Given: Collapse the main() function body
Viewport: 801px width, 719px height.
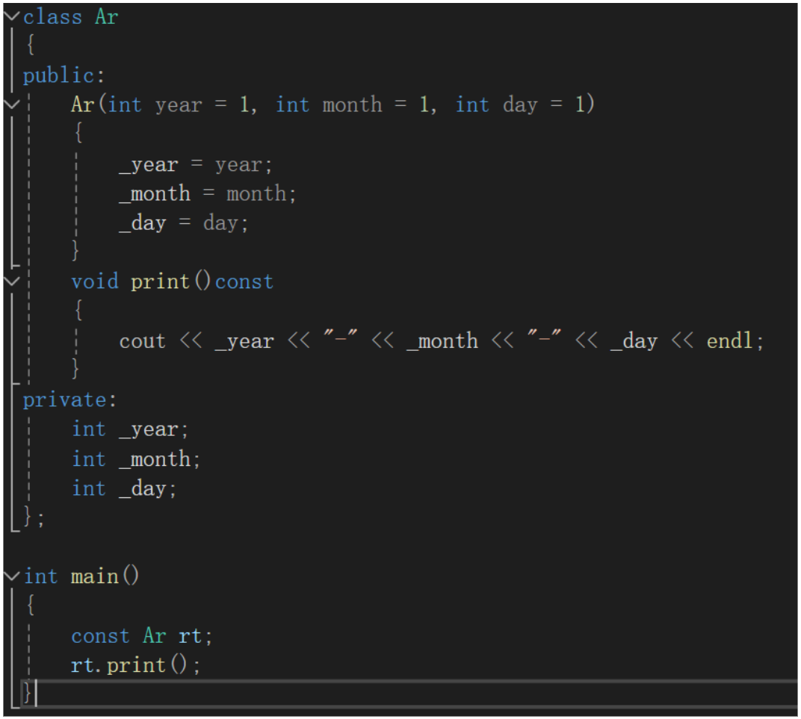Looking at the screenshot, I should [10, 576].
